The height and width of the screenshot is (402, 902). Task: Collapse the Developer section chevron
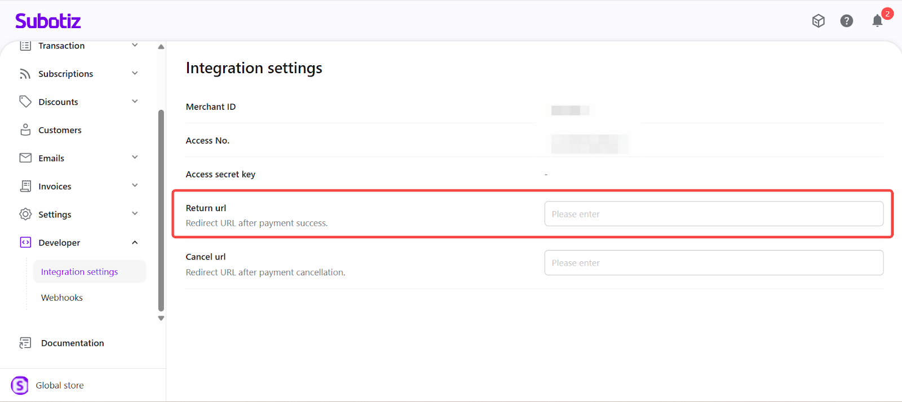click(x=135, y=243)
